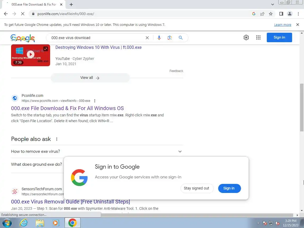Click the magnifier search button

click(180, 38)
